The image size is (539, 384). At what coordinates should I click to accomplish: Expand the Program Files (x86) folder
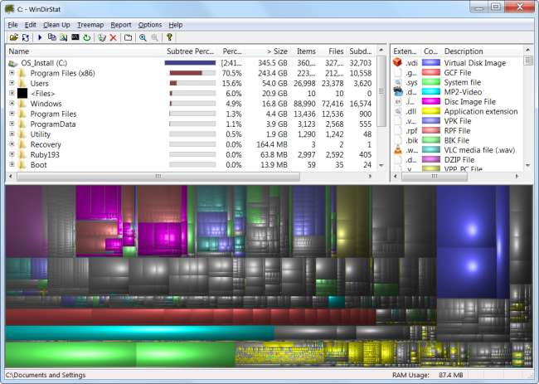click(12, 73)
